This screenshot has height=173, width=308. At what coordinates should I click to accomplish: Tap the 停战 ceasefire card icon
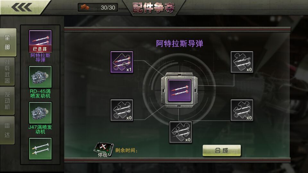point(103,150)
